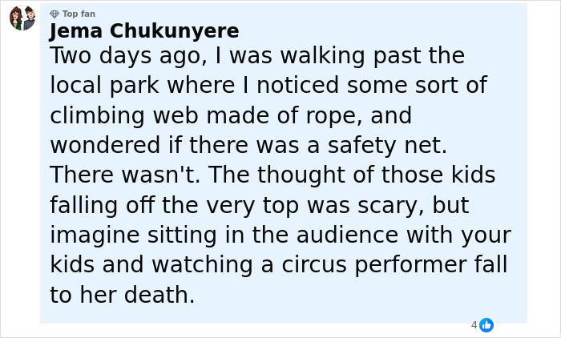View the reaction count of 4
Viewport: 561px width, 338px height.
tap(474, 325)
